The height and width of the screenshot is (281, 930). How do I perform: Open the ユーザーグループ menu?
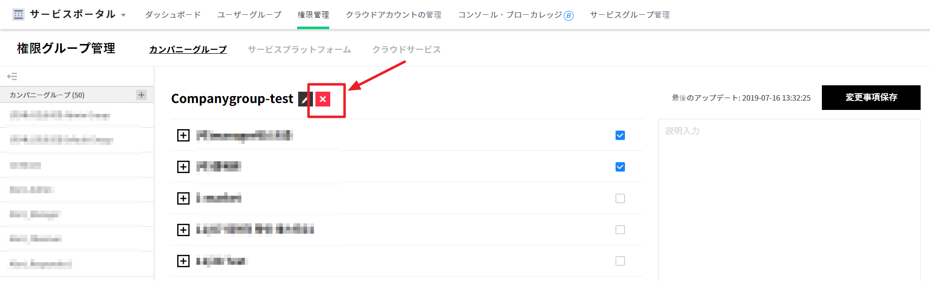(x=249, y=15)
